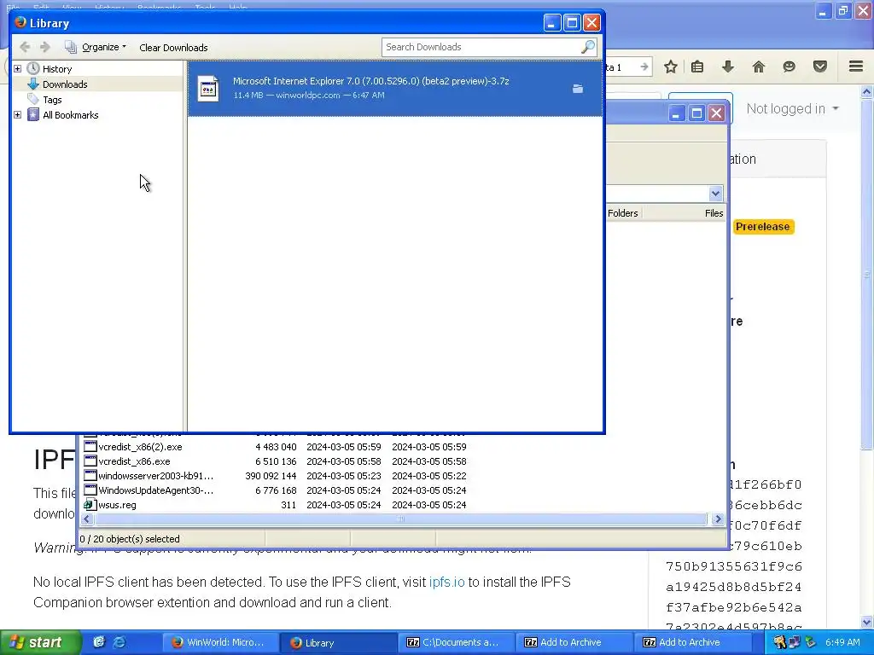This screenshot has width=874, height=655.
Task: Switch to C:\Documents a... 7-Zip taskbar button
Action: coord(457,642)
